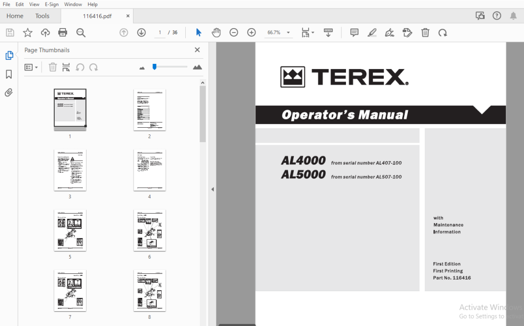Select page 4 thumbnail
This screenshot has width=524, height=326.
149,170
